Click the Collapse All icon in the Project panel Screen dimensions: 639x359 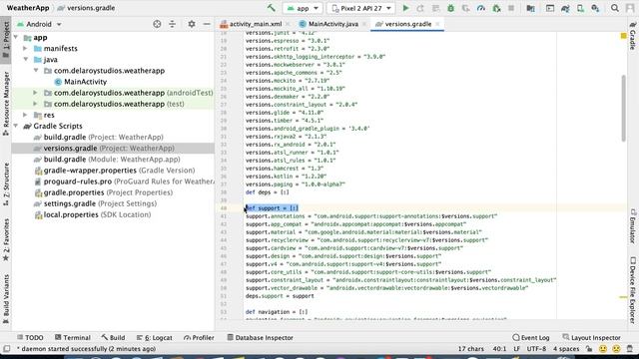point(172,24)
